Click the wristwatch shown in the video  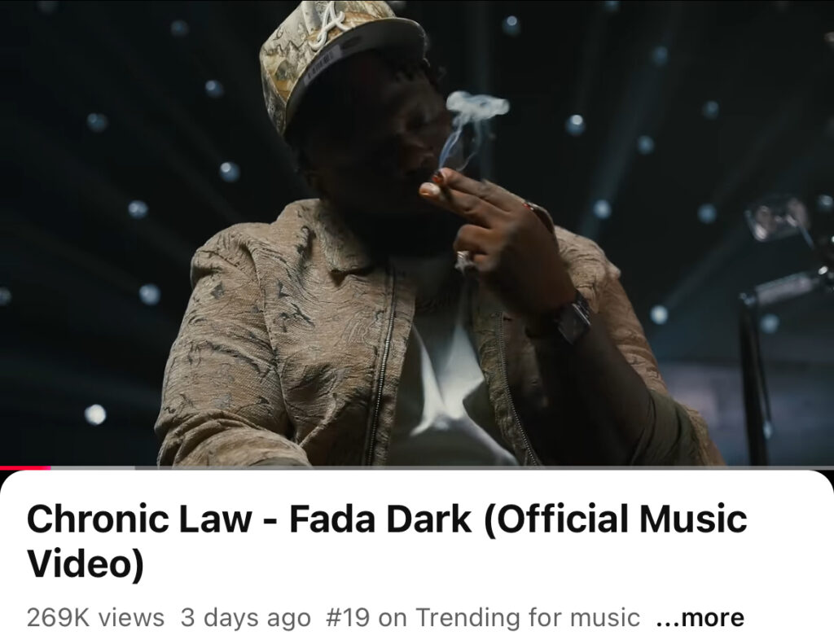point(573,318)
